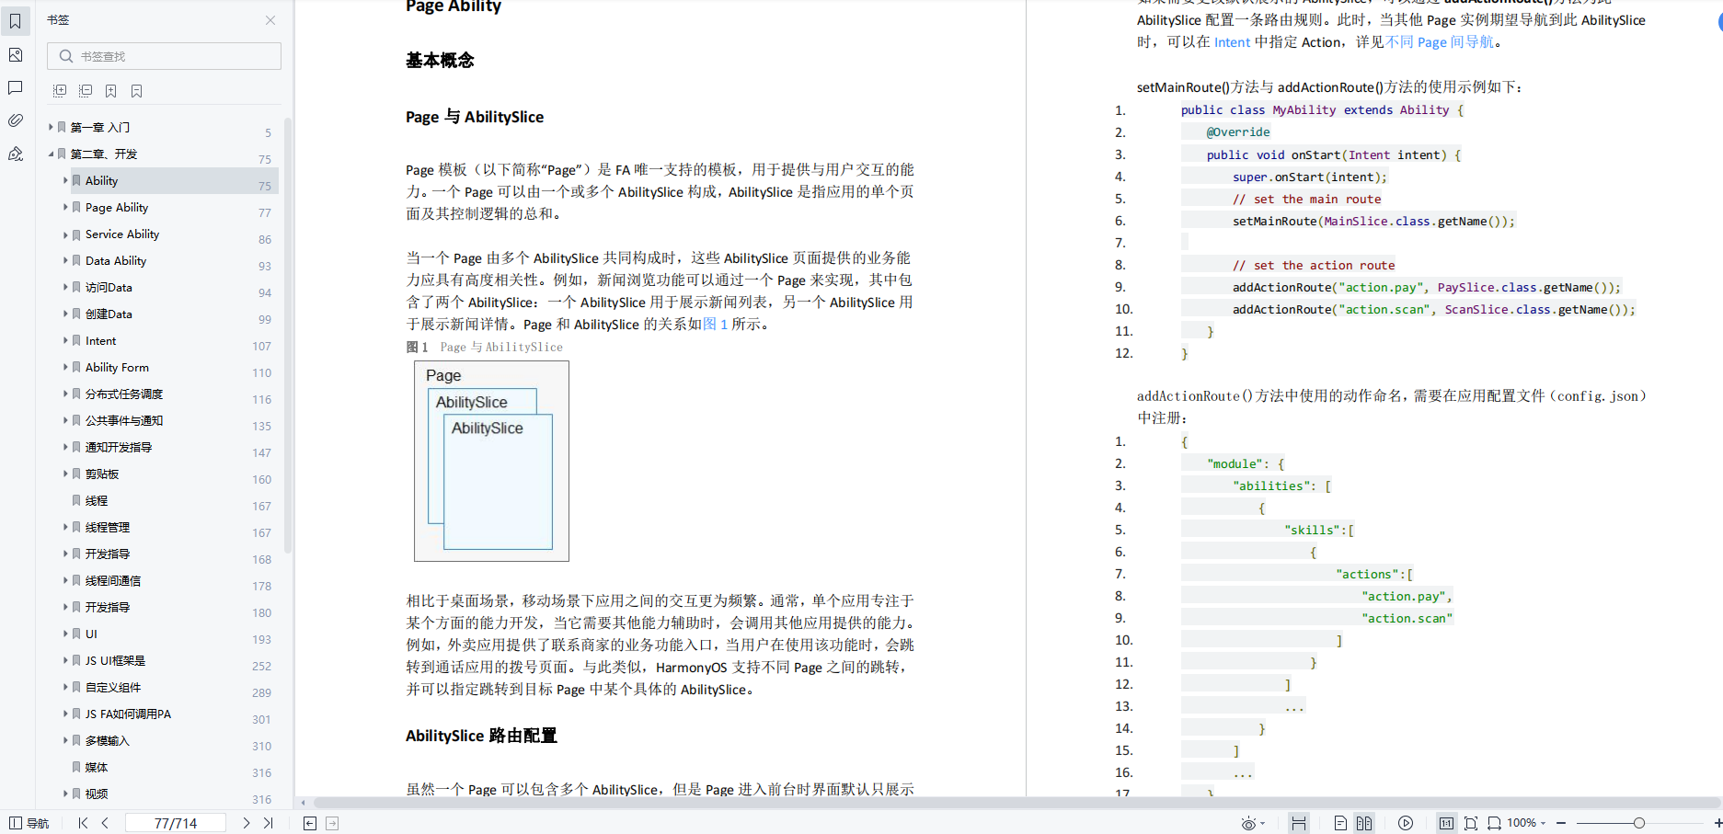The height and width of the screenshot is (834, 1723).
Task: Add a new bookmark icon
Action: (110, 91)
